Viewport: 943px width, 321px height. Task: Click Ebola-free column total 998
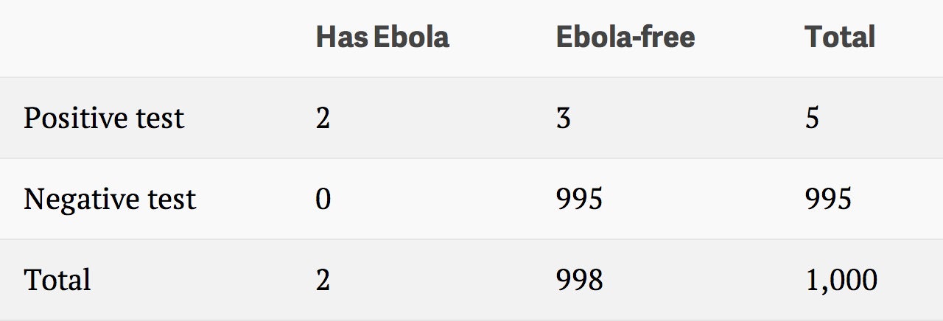pos(580,281)
